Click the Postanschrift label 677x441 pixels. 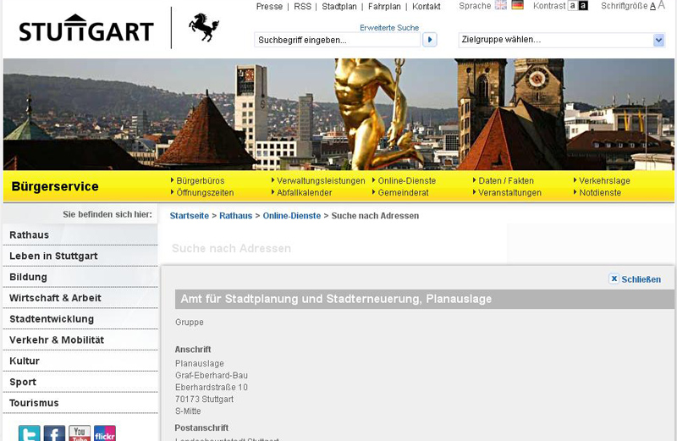(x=201, y=427)
